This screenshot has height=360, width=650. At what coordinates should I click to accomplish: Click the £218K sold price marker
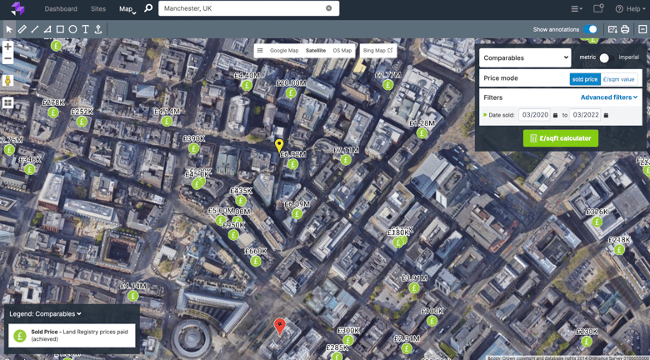coord(619,249)
